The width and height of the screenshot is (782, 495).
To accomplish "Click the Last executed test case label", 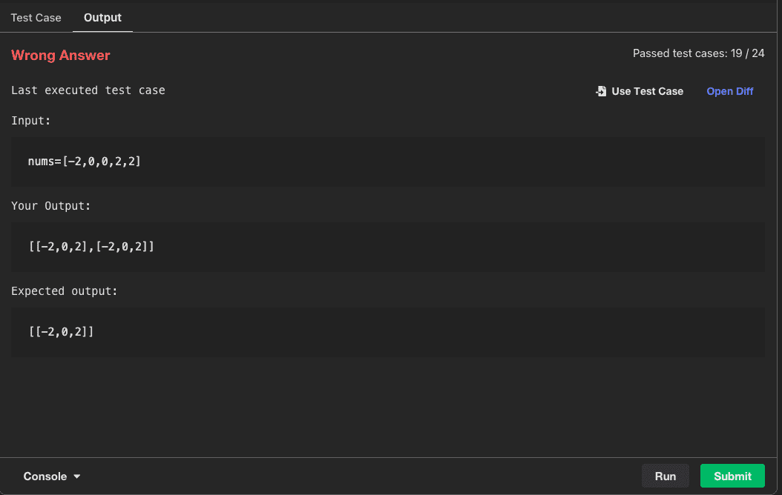I will [x=88, y=90].
